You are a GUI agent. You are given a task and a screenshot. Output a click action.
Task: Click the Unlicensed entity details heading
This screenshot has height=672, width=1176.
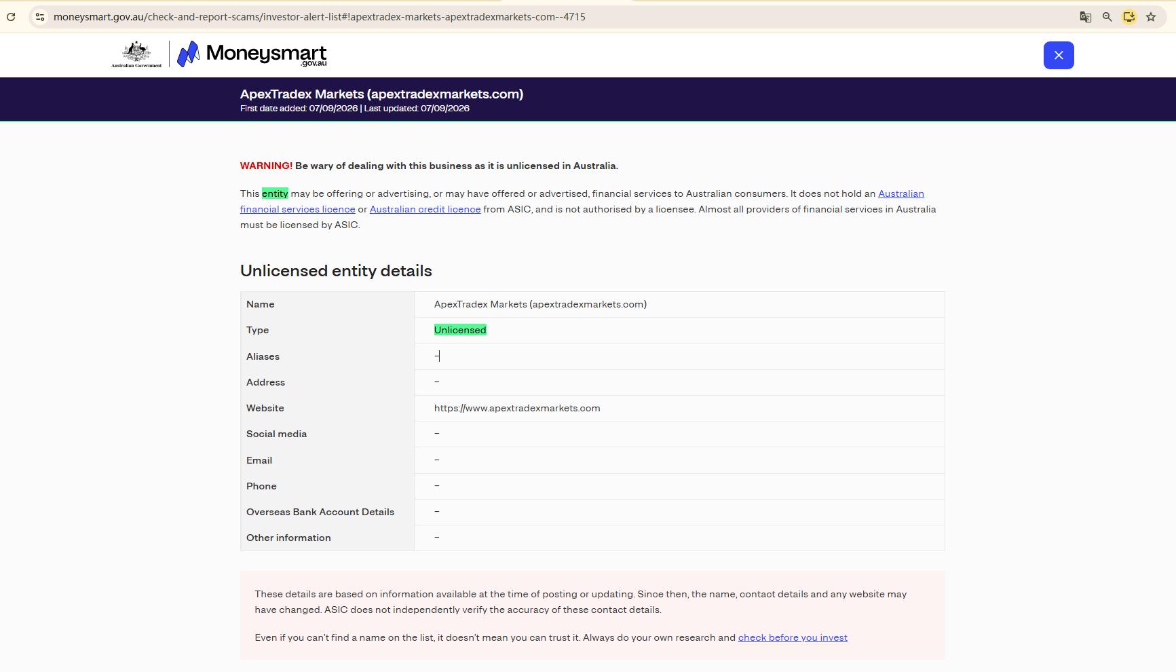336,271
